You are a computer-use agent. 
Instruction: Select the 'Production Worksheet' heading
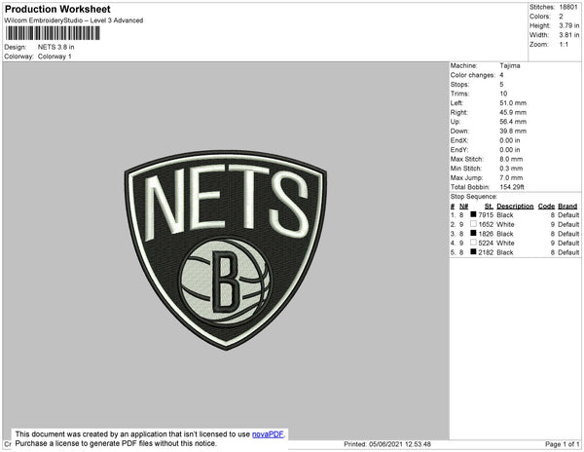click(57, 10)
